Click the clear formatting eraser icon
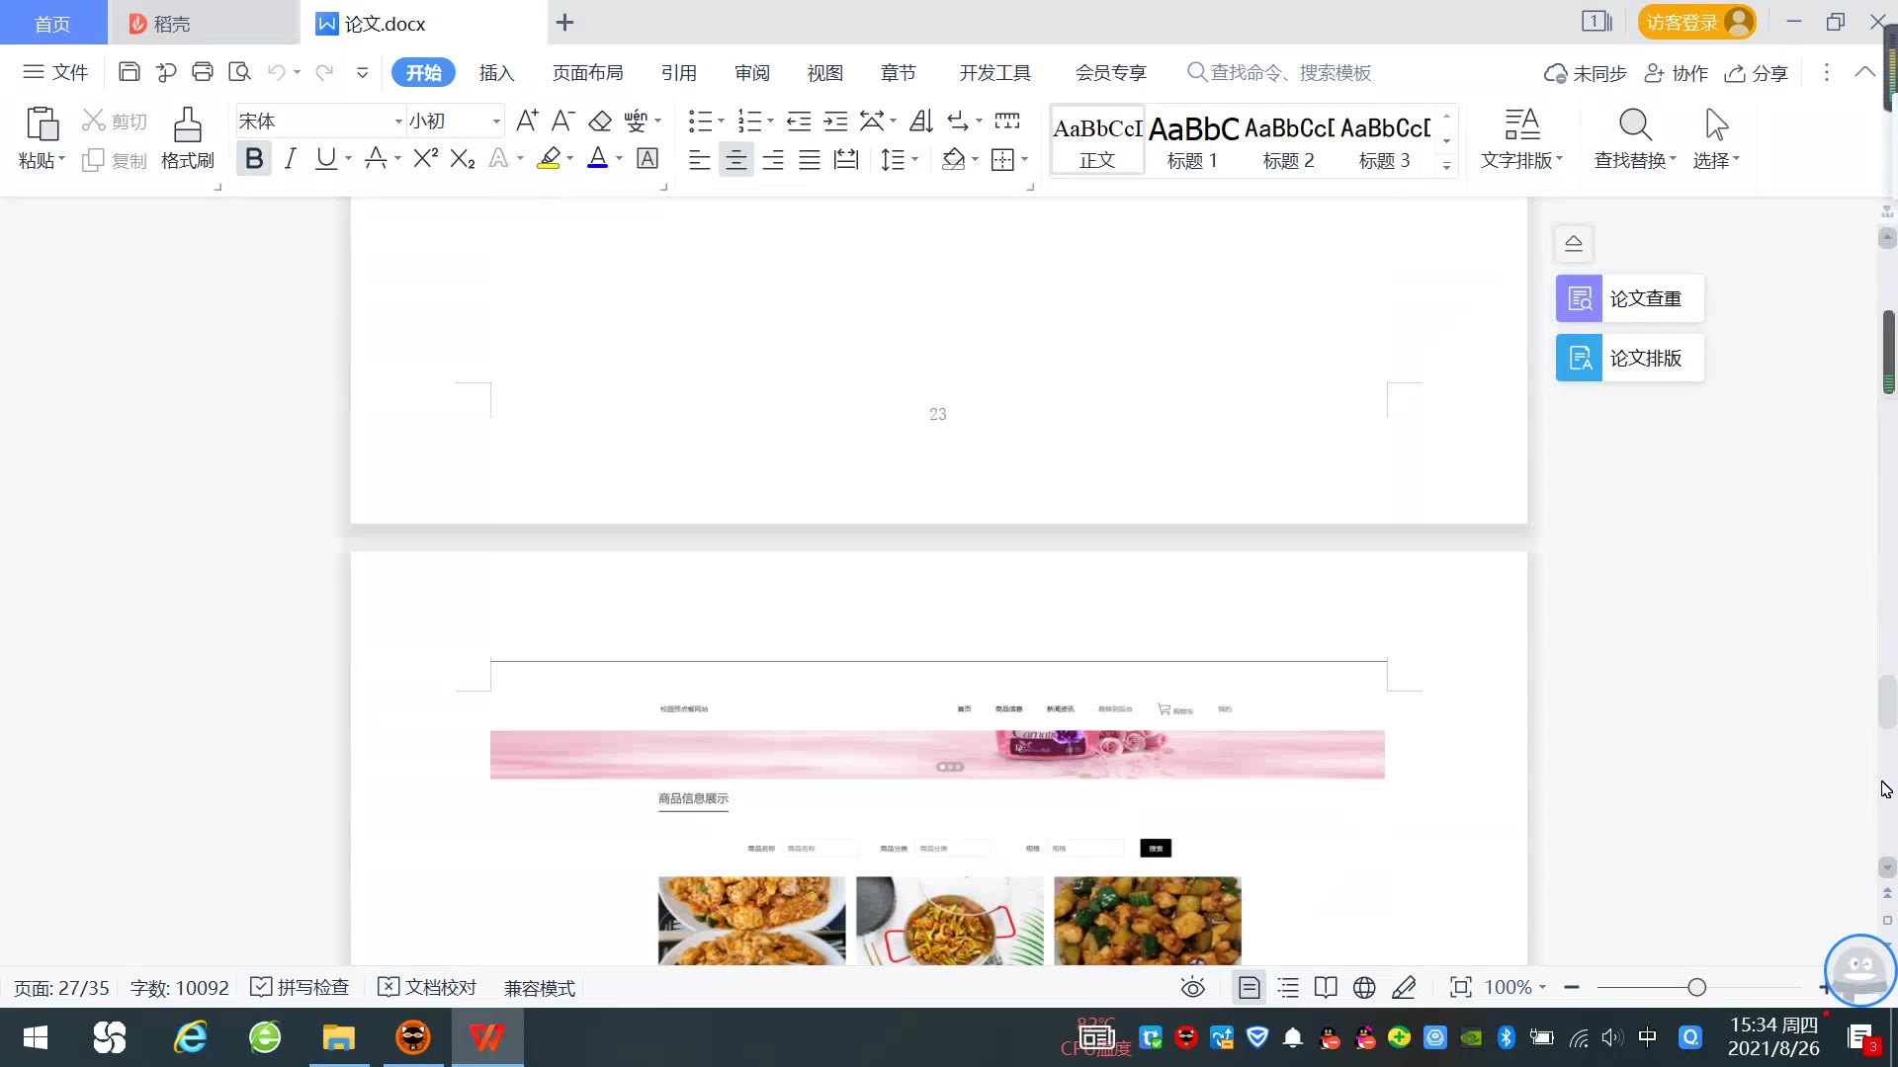The width and height of the screenshot is (1898, 1067). tap(600, 121)
